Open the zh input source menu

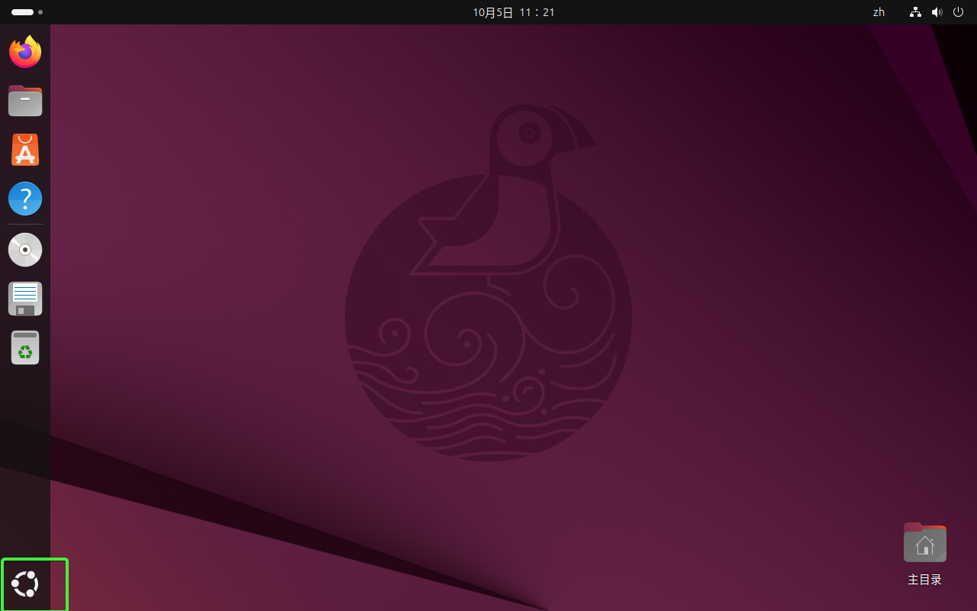point(879,12)
